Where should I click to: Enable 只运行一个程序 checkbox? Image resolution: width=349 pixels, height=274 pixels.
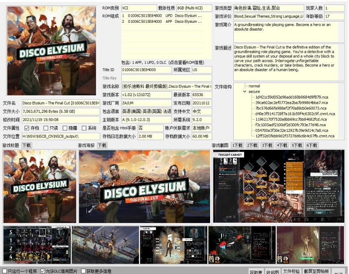click(4, 271)
